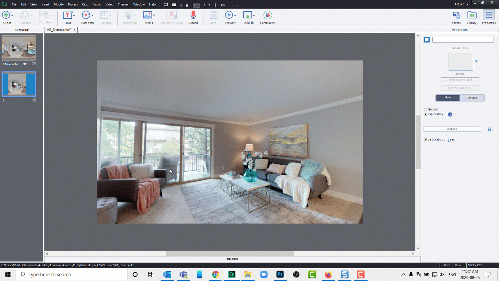Click the Slides add icon
The height and width of the screenshot is (281, 499).
(6, 15)
